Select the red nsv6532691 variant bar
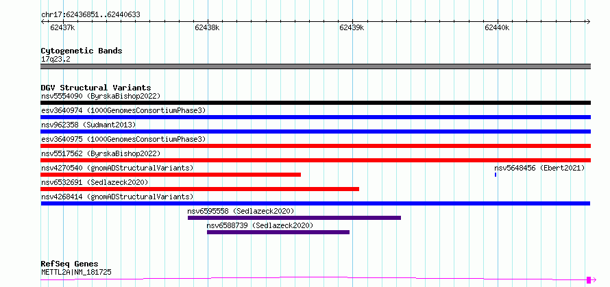The image size is (610, 287). (x=200, y=189)
